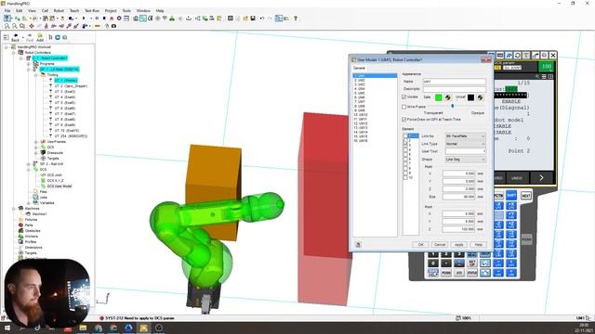Open the User Tool dropdown
Image resolution: width=595 pixels, height=334 pixels.
click(465, 151)
